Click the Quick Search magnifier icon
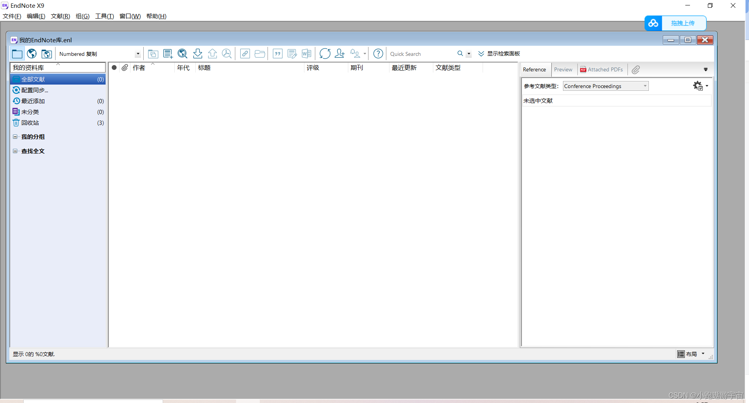749x403 pixels. [x=460, y=54]
